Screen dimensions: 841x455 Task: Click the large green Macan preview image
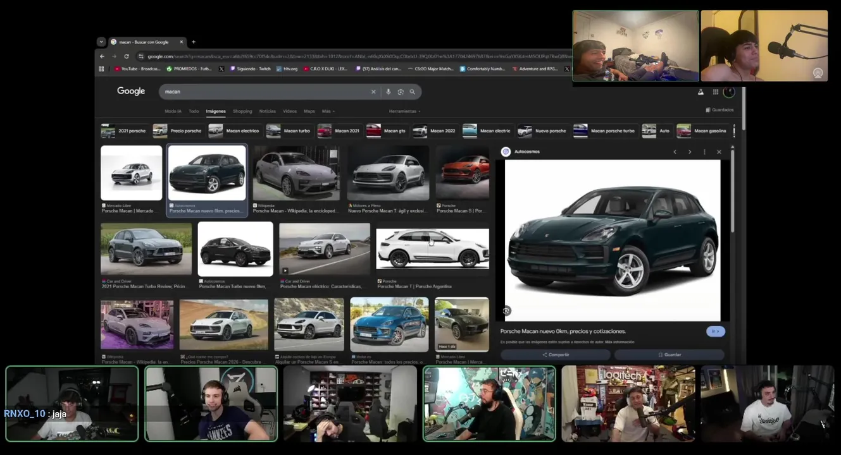[x=613, y=241]
